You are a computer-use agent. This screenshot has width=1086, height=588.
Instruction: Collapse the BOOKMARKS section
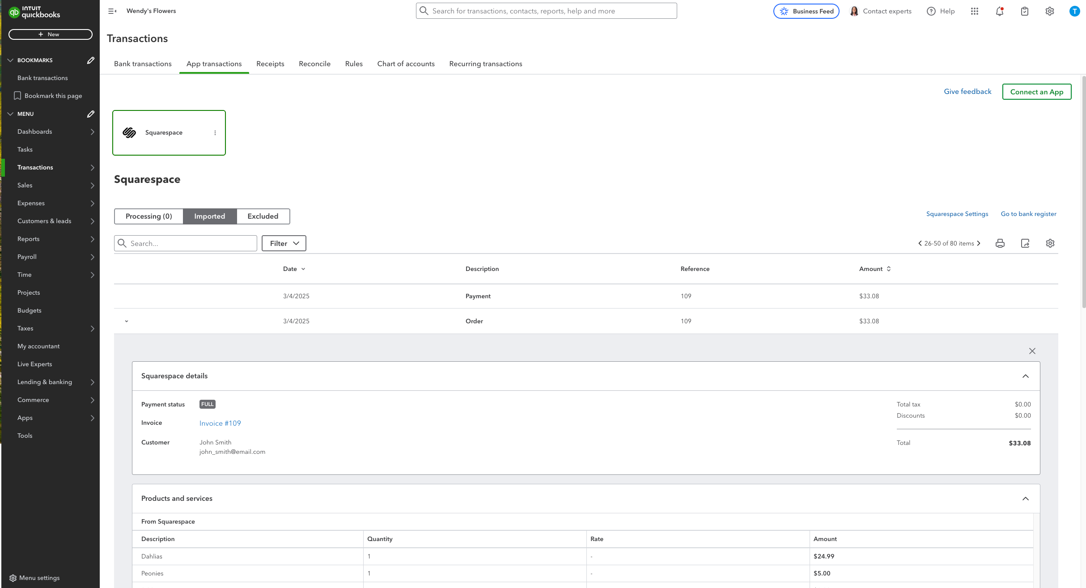(x=10, y=60)
